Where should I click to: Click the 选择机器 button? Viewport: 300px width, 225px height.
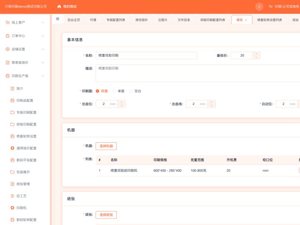pyautogui.click(x=106, y=146)
